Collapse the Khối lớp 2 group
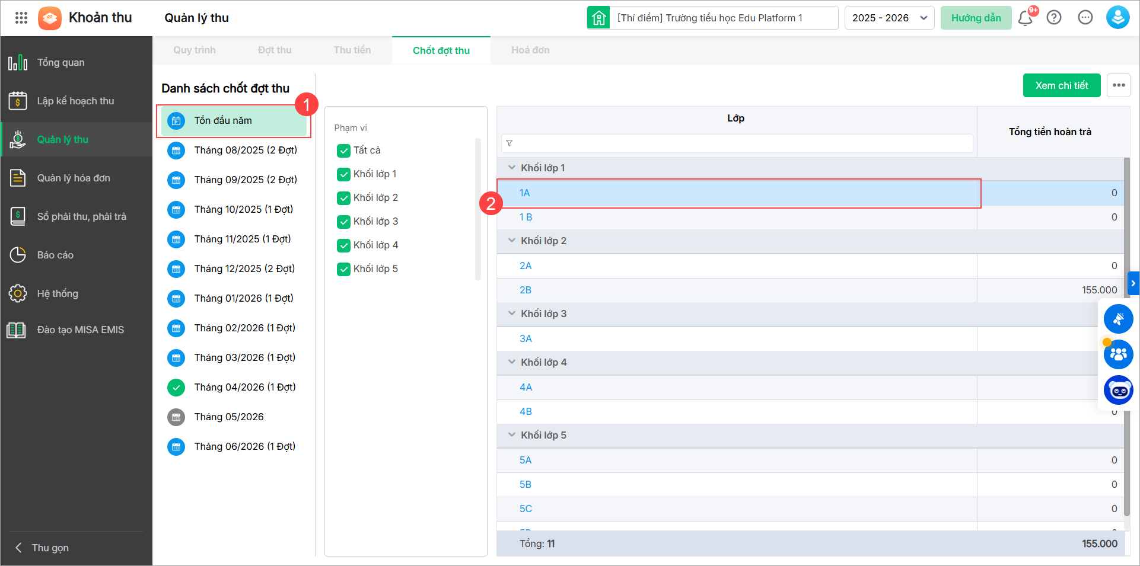The image size is (1140, 566). click(512, 241)
